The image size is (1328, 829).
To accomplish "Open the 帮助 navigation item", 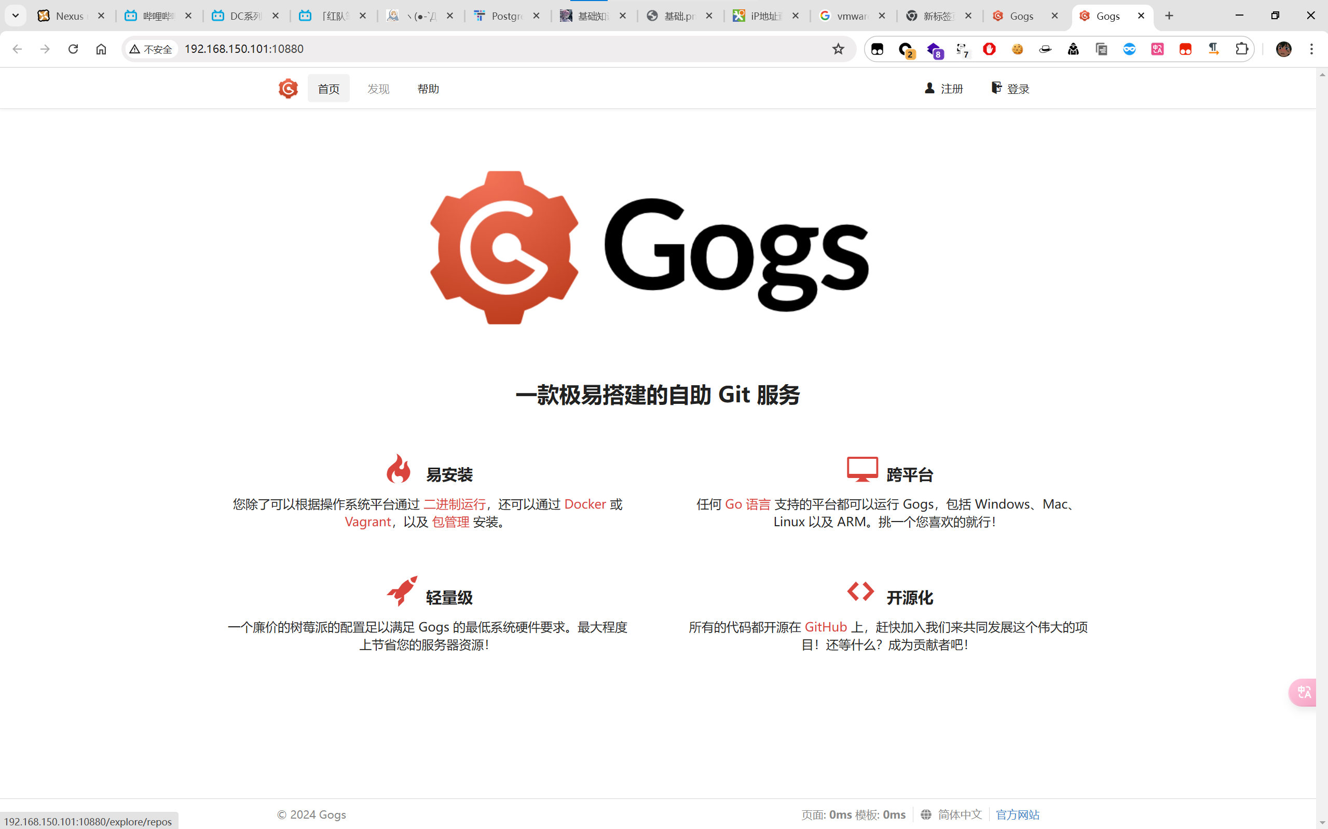I will click(428, 88).
